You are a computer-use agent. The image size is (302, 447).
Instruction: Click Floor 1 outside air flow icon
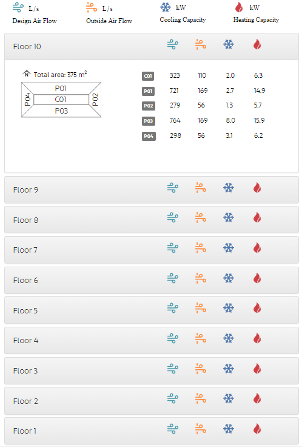pos(201,429)
